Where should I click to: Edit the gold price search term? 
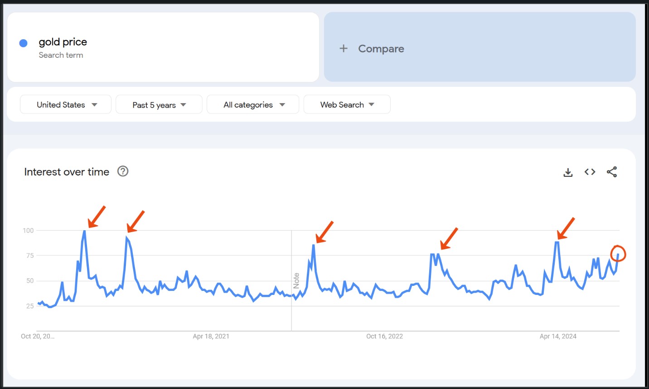click(x=63, y=42)
